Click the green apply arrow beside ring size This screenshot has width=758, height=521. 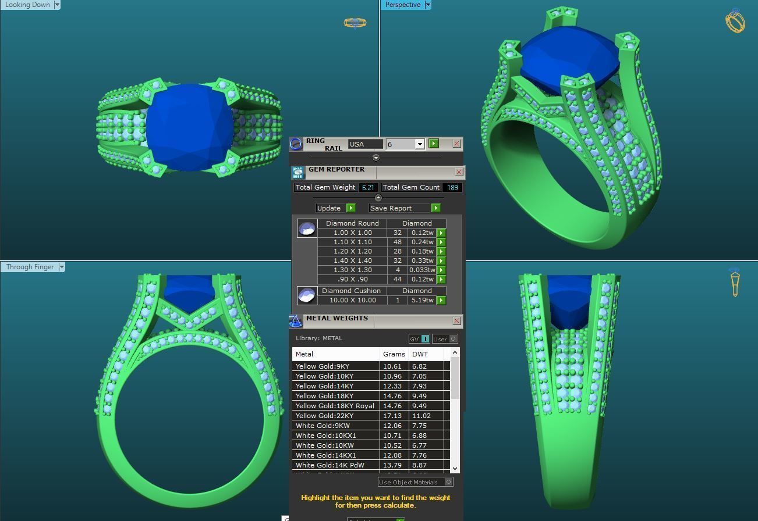433,144
